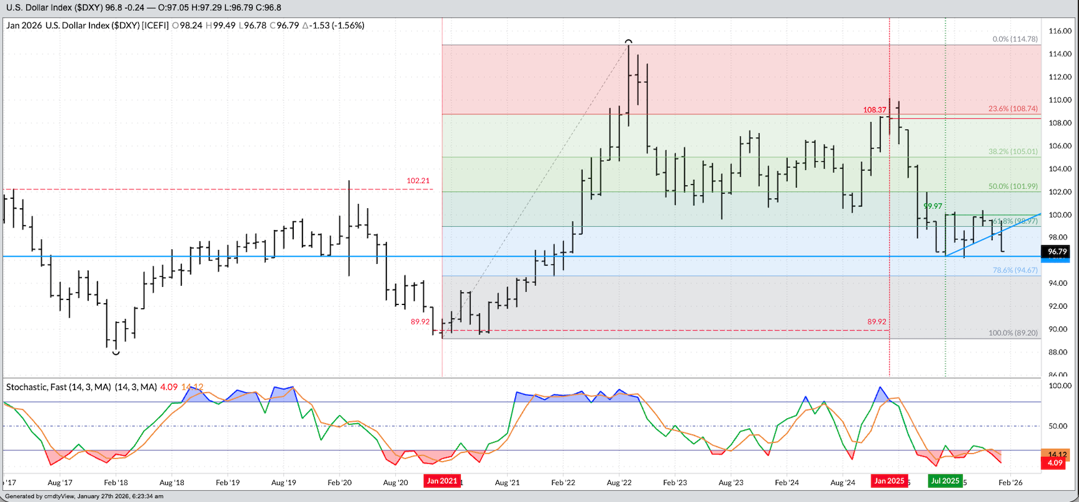Click the Jul 2025 green date marker
This screenshot has width=1079, height=502.
point(945,481)
